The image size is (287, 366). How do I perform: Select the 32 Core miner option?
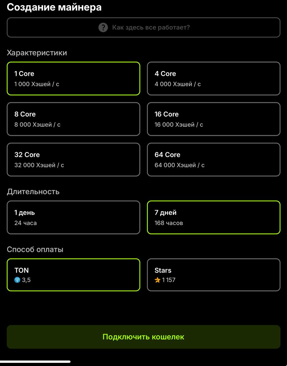[73, 160]
